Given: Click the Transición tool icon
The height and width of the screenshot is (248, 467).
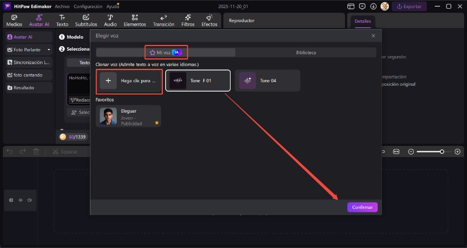Looking at the screenshot, I should tap(163, 20).
